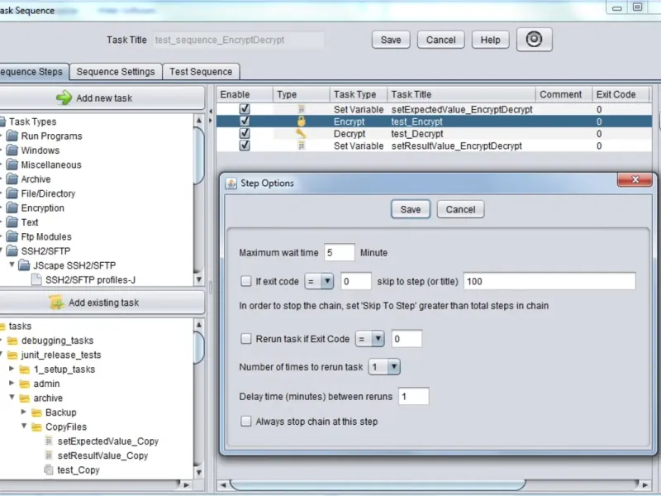Click the setResultValue_Copy task icon
This screenshot has height=496, width=661.
click(49, 455)
